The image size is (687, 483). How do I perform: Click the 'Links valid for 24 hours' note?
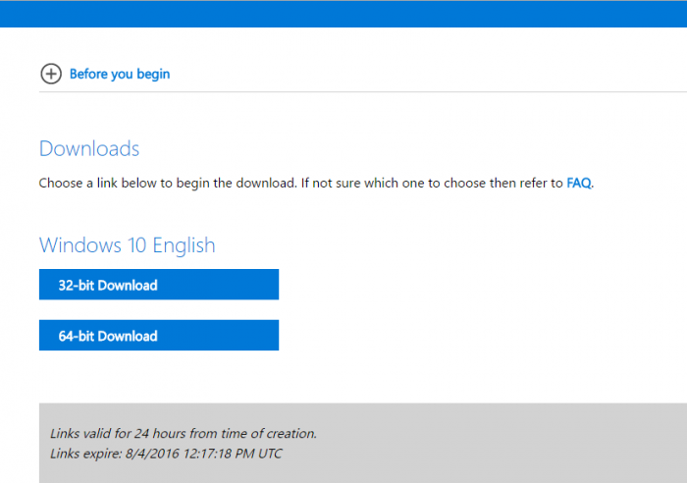point(184,434)
